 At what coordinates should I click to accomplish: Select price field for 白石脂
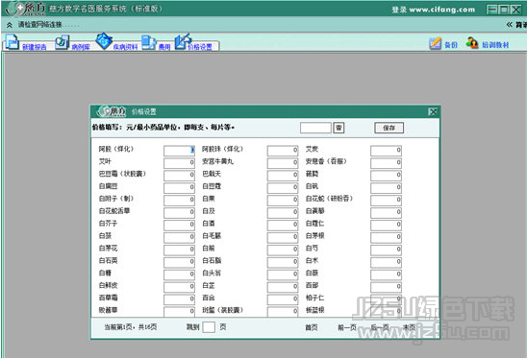pos(283,262)
